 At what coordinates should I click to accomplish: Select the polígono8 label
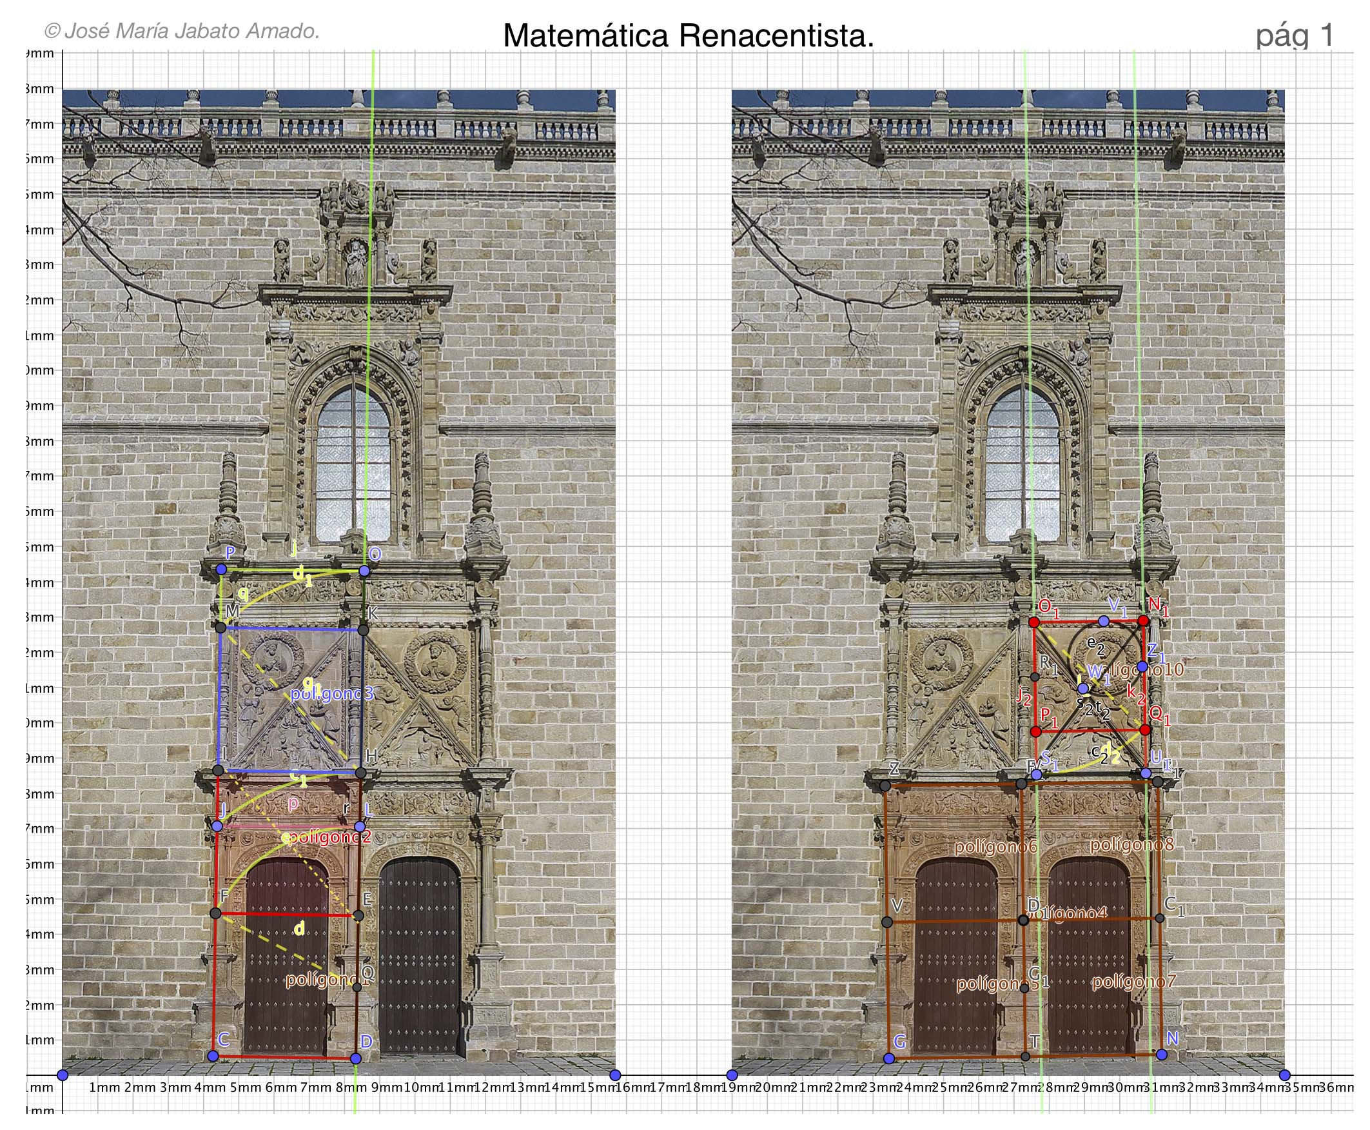[x=1132, y=845]
